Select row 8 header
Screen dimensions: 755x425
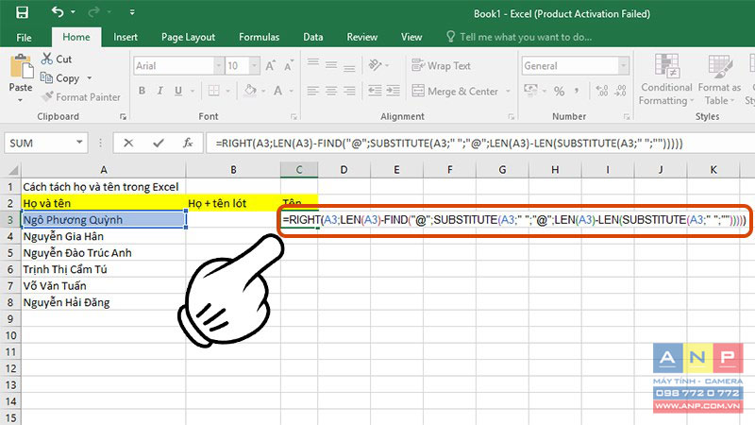coord(10,302)
